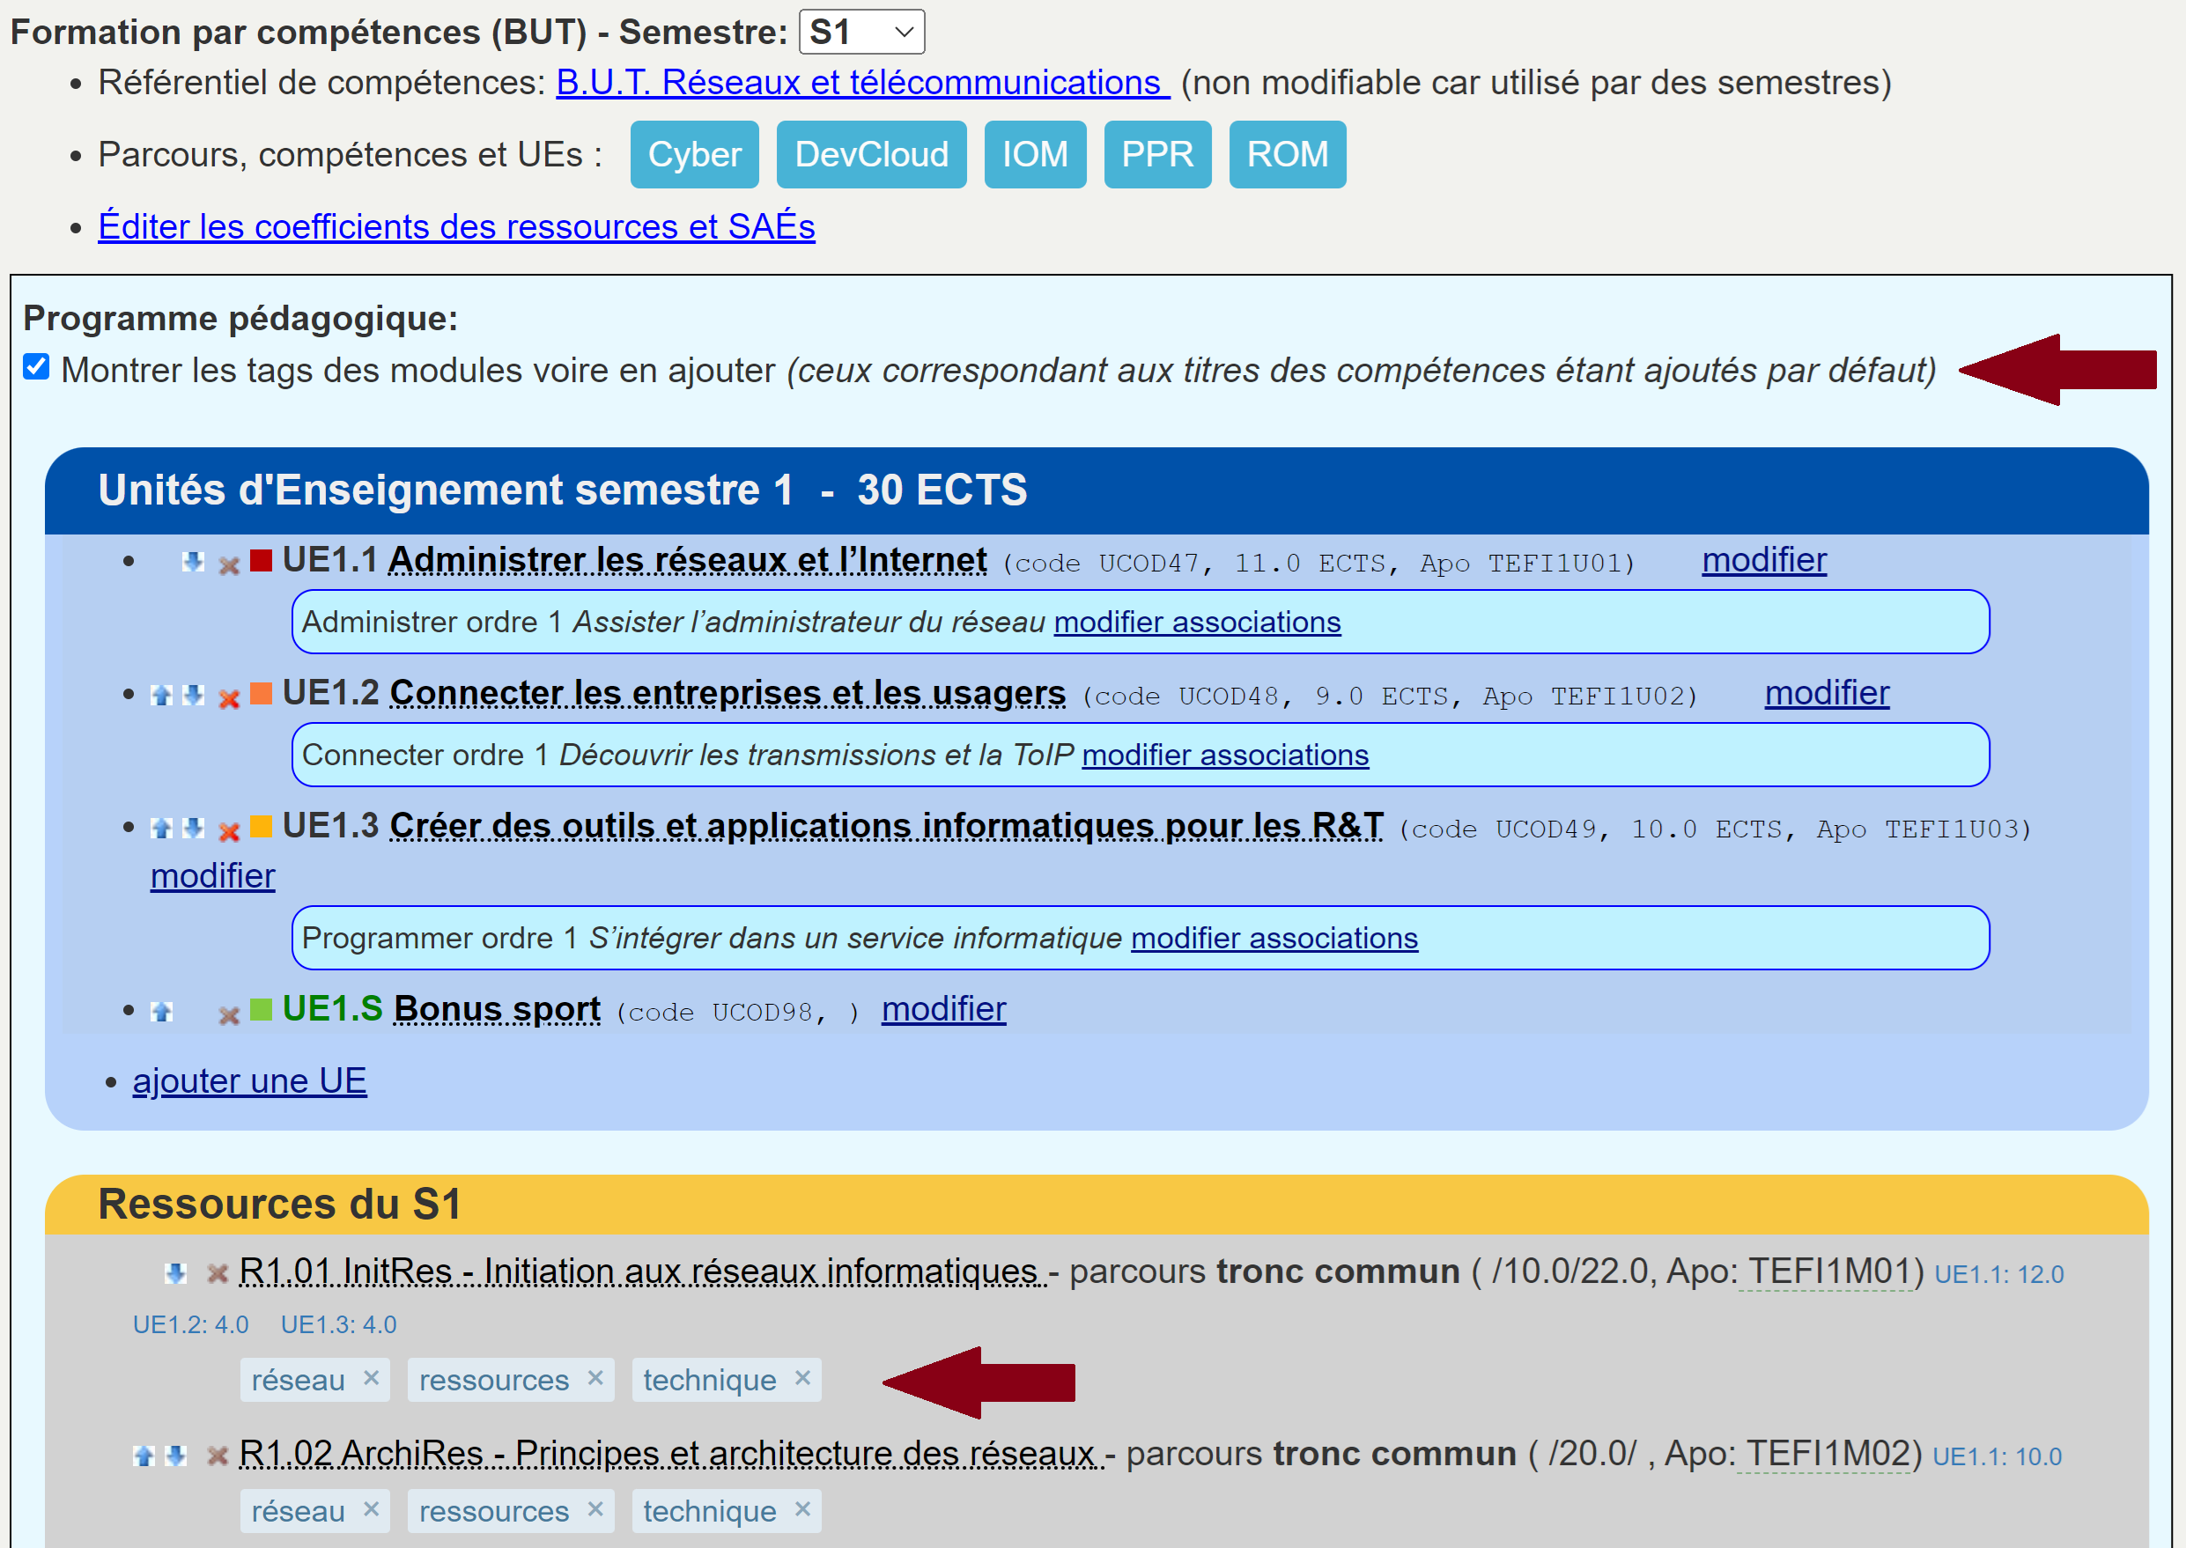This screenshot has width=2186, height=1548.
Task: Delete UE1.1 using the cross icon
Action: coord(229,564)
